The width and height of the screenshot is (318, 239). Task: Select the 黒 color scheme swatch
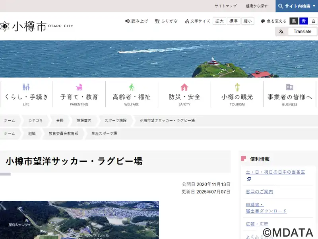294,21
